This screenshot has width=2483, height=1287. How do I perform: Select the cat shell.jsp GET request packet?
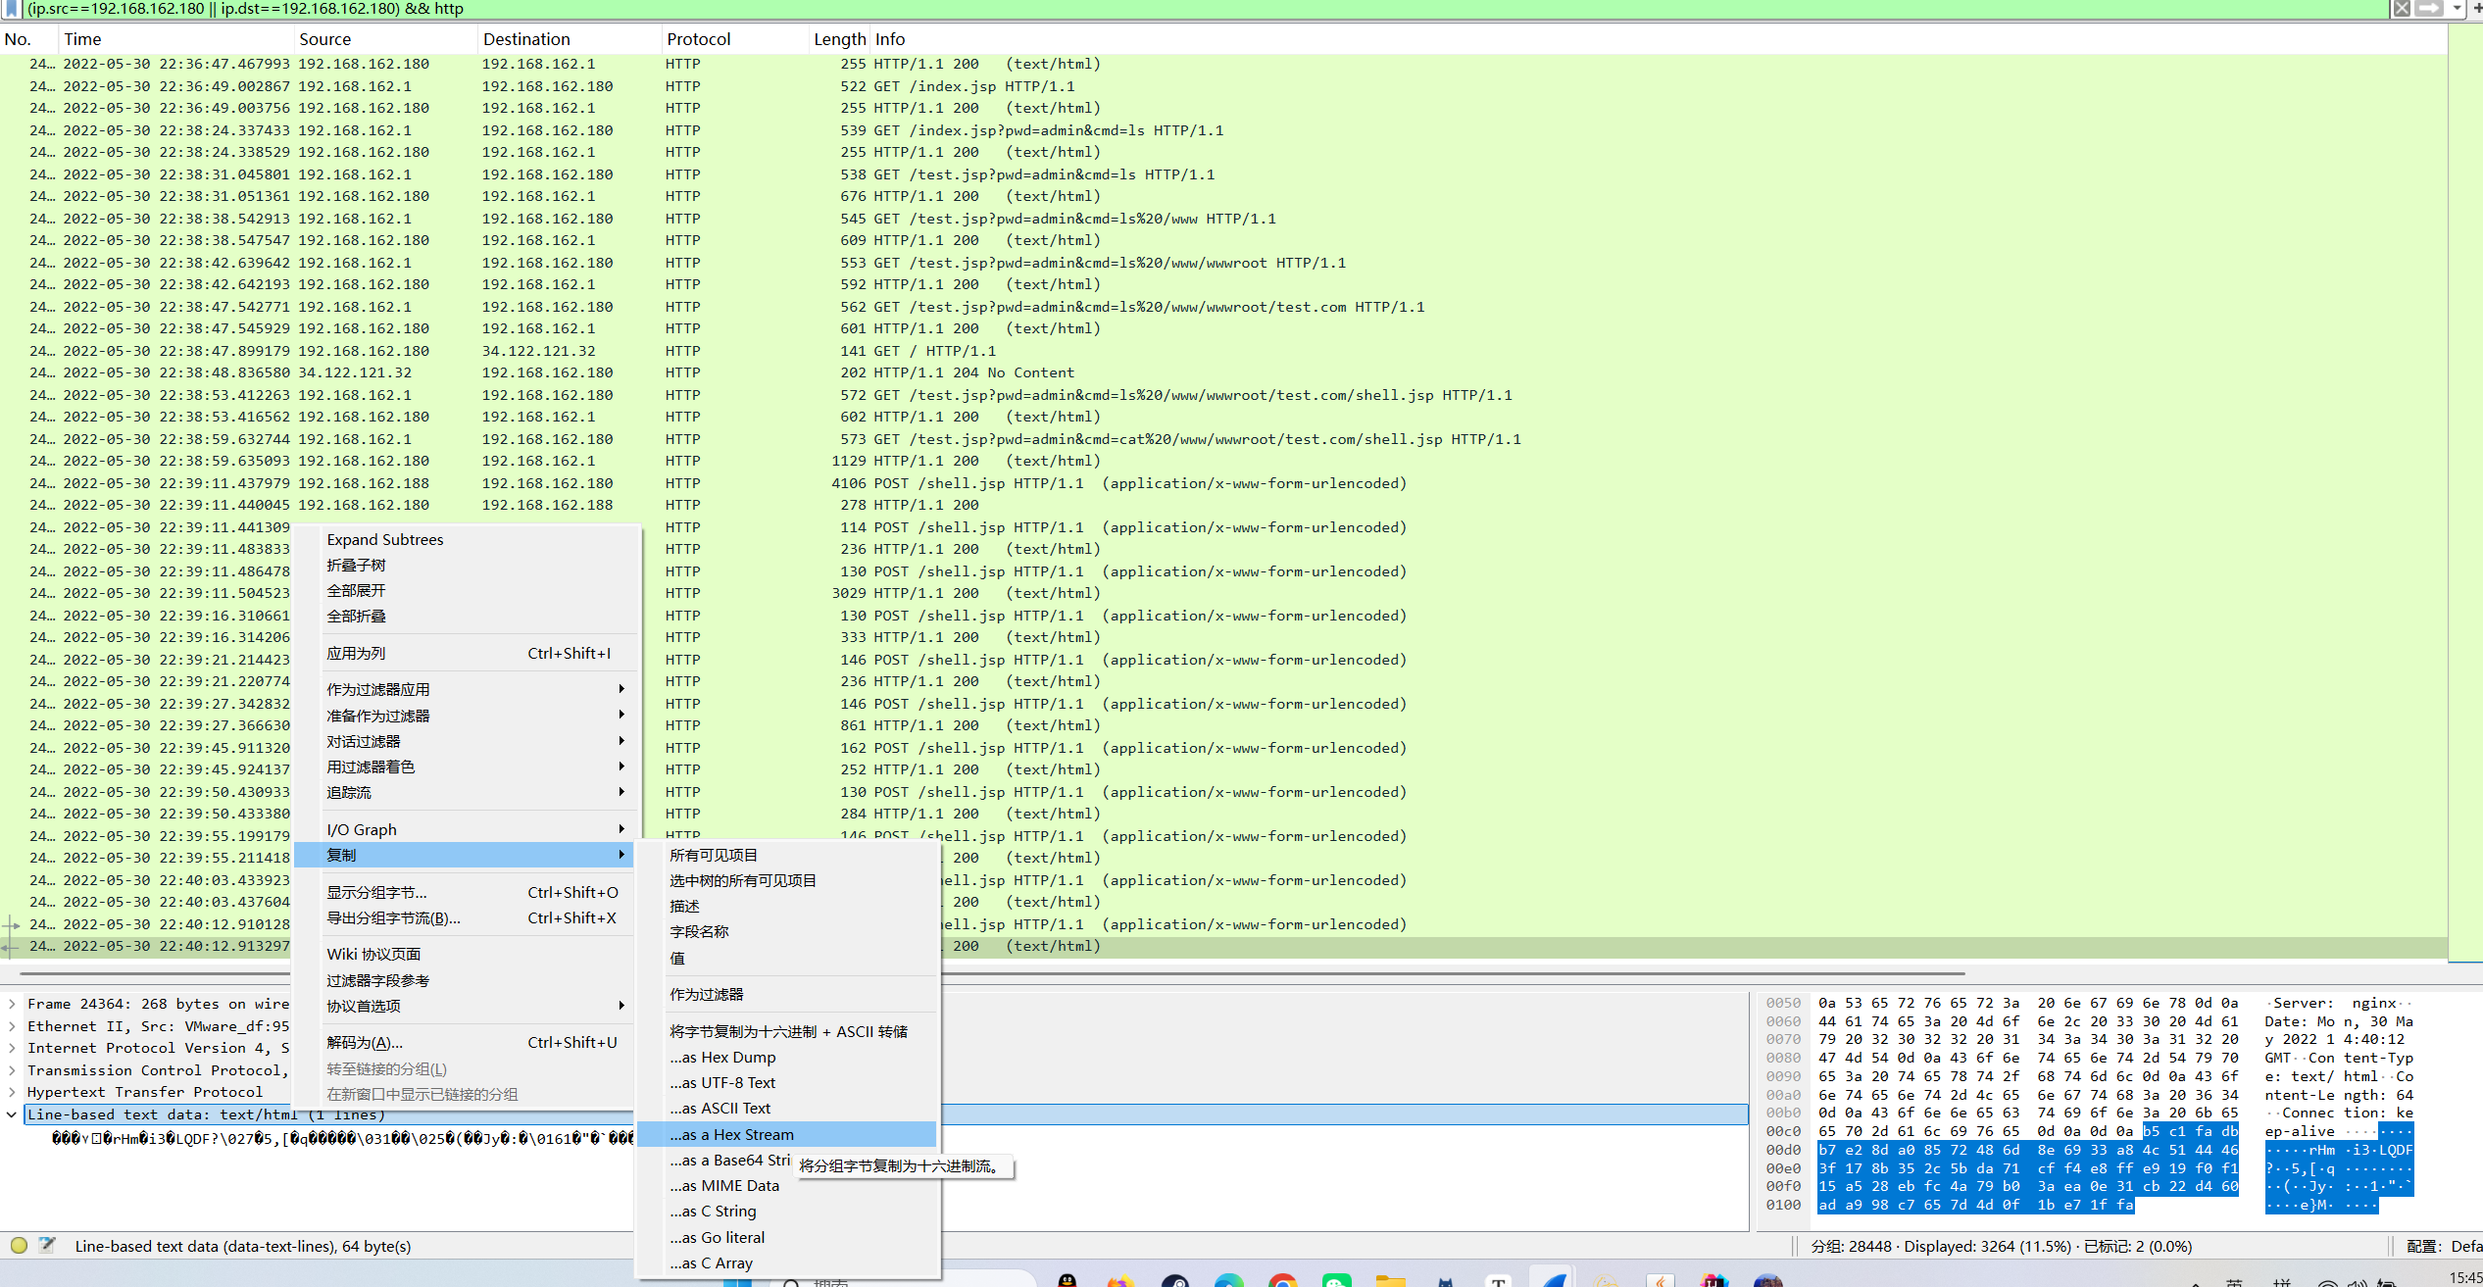1223,439
